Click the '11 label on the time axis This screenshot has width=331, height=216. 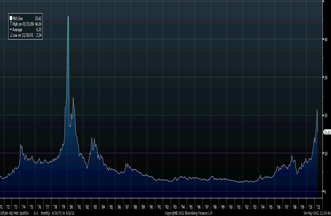318,207
